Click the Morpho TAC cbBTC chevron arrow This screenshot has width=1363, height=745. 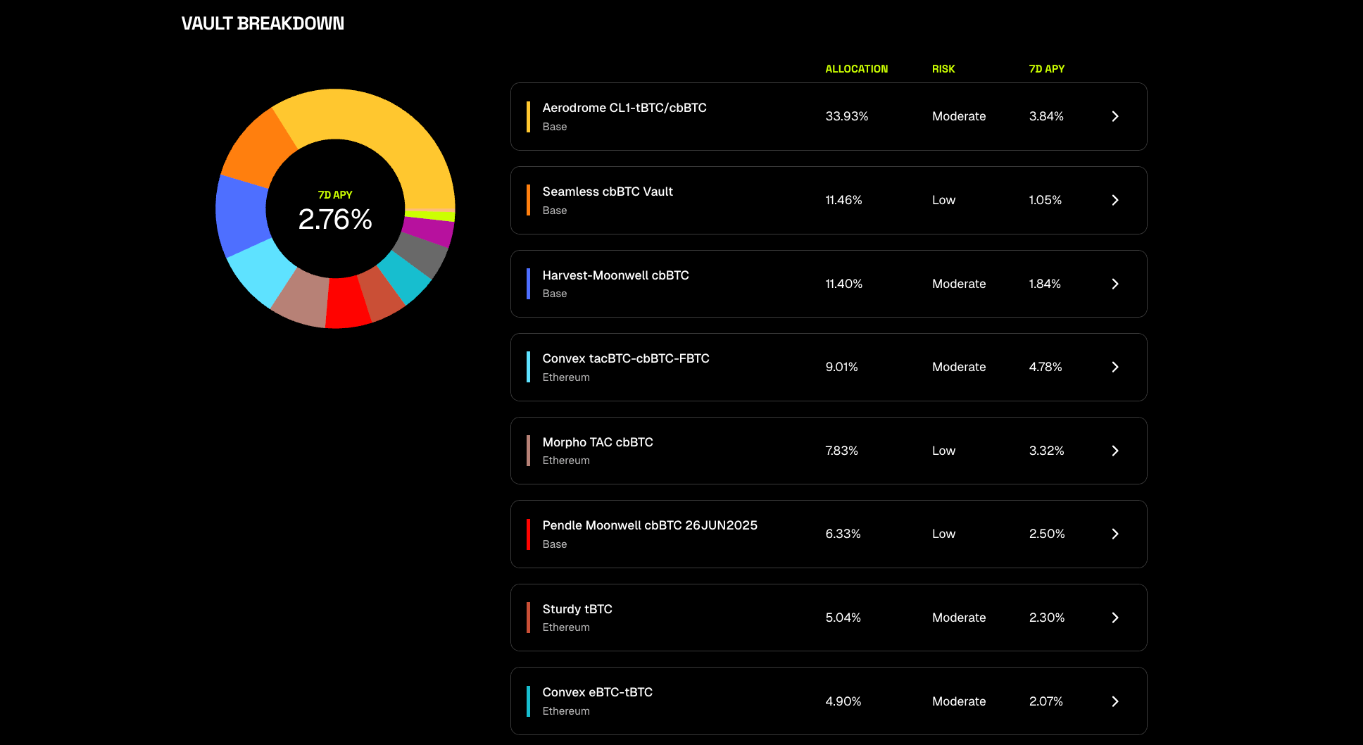1114,451
